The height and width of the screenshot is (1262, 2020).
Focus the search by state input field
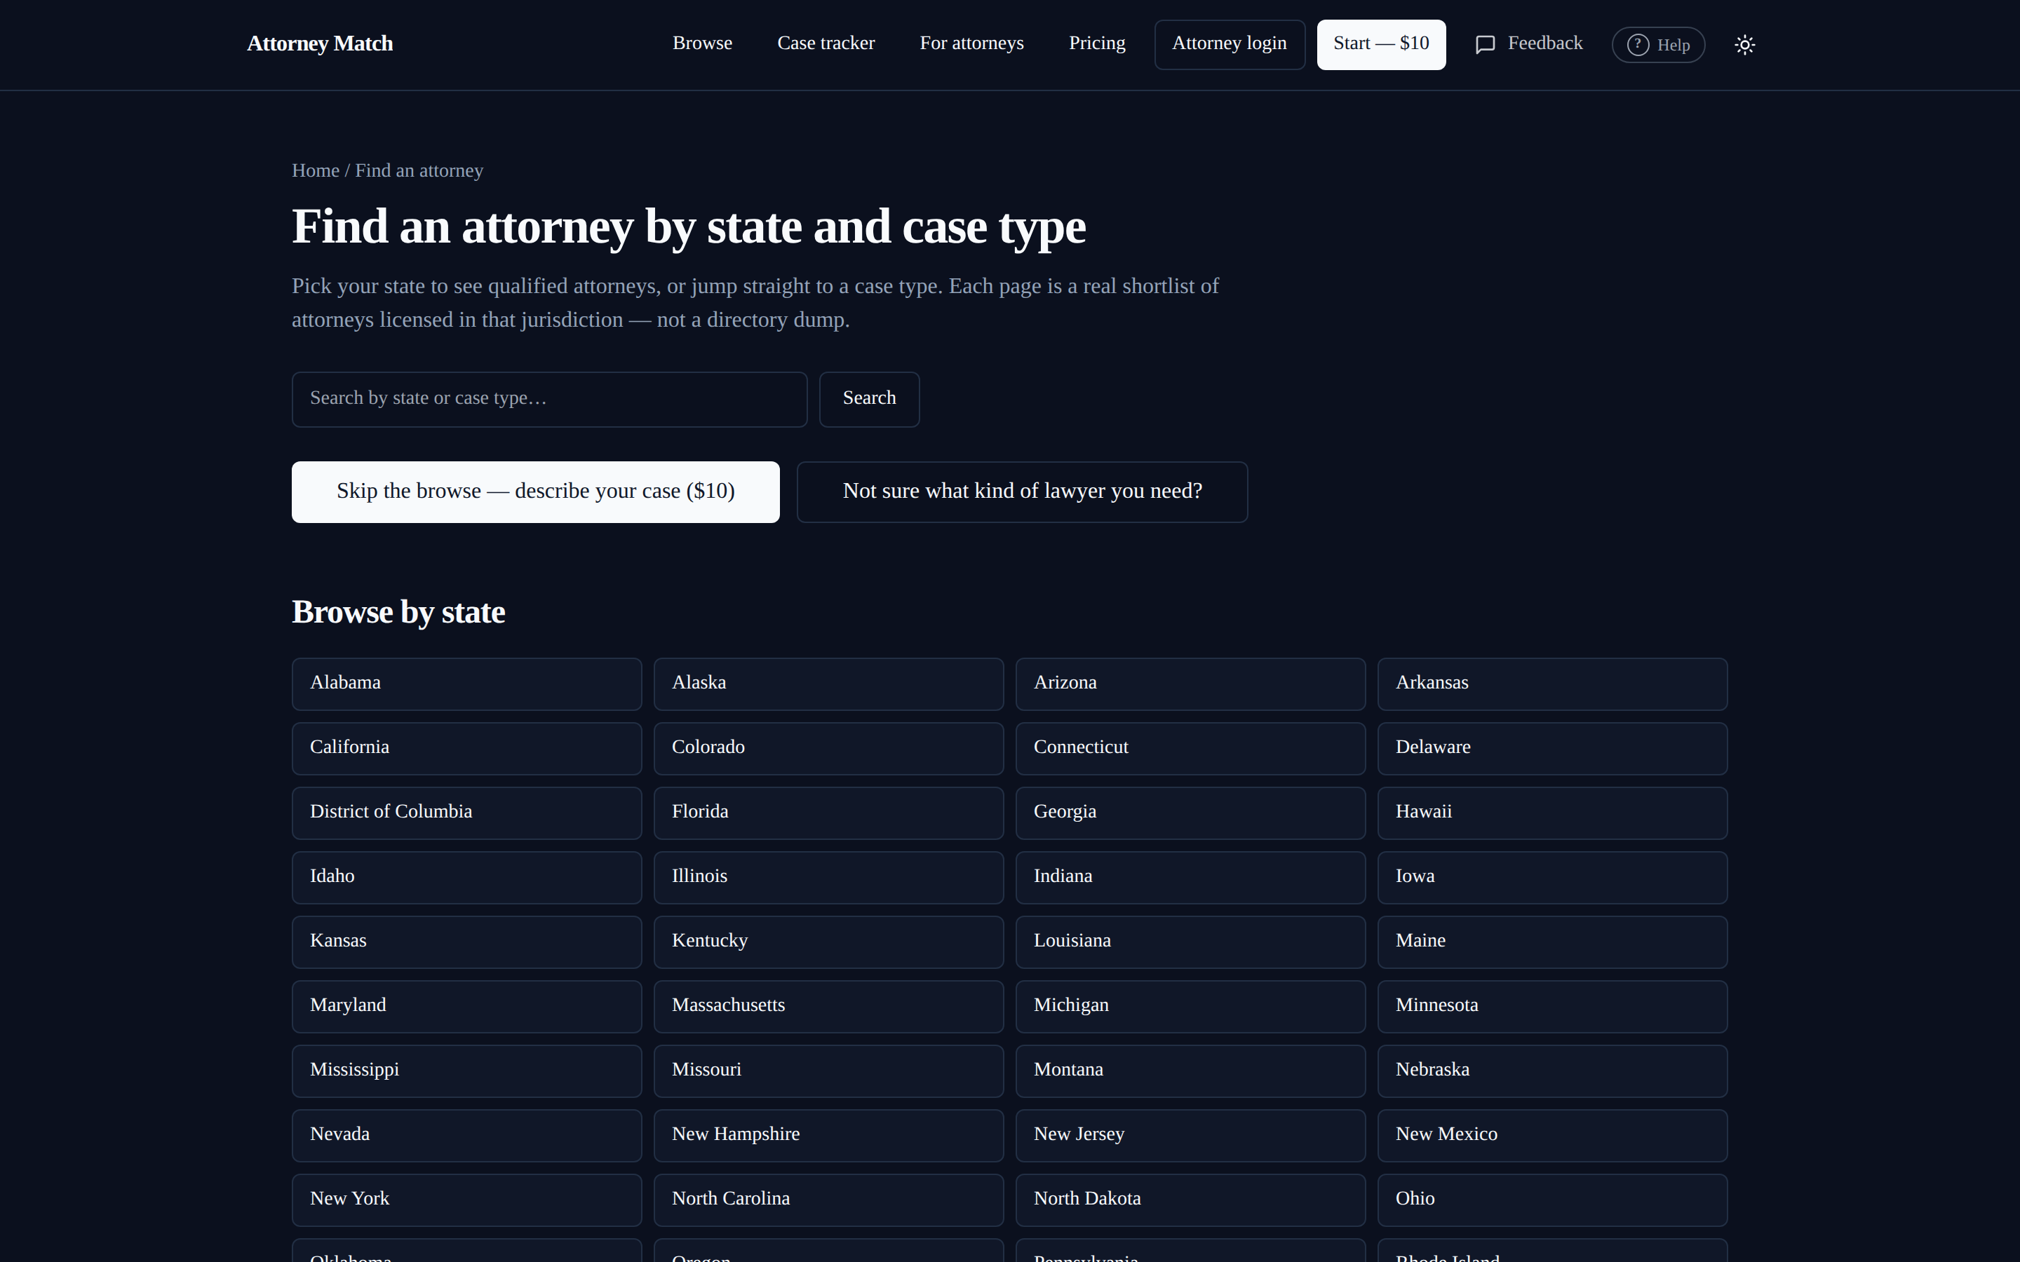coord(549,399)
